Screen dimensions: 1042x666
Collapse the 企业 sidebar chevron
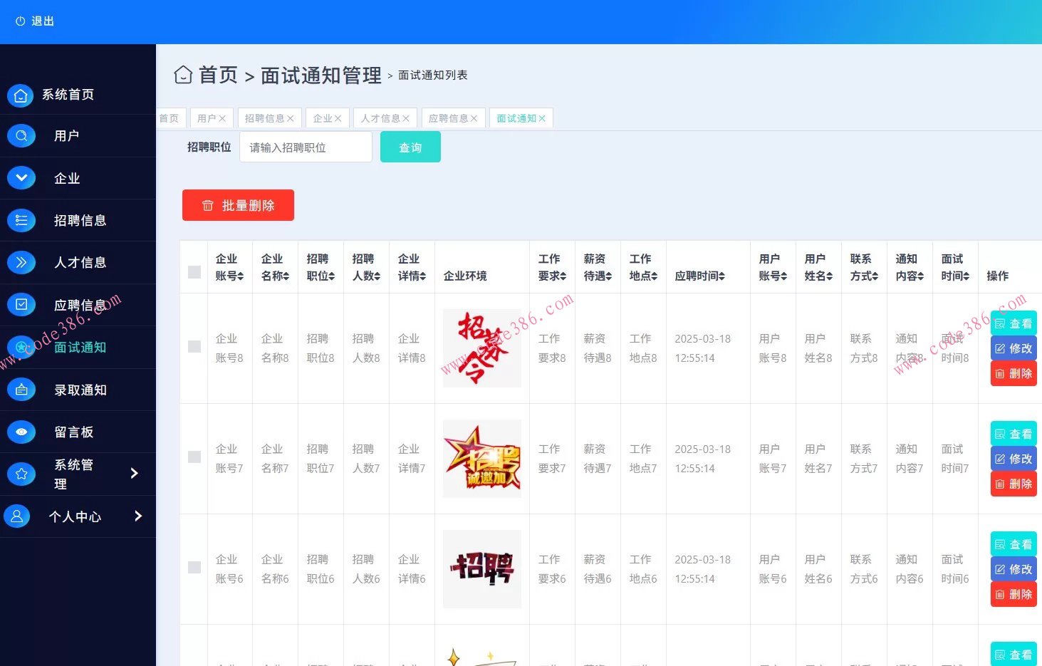click(x=21, y=178)
